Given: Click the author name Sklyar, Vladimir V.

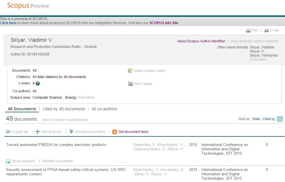Looking at the screenshot, I should tap(32, 40).
